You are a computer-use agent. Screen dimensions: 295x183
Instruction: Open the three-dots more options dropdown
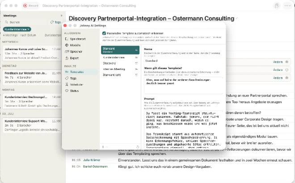click(x=287, y=6)
